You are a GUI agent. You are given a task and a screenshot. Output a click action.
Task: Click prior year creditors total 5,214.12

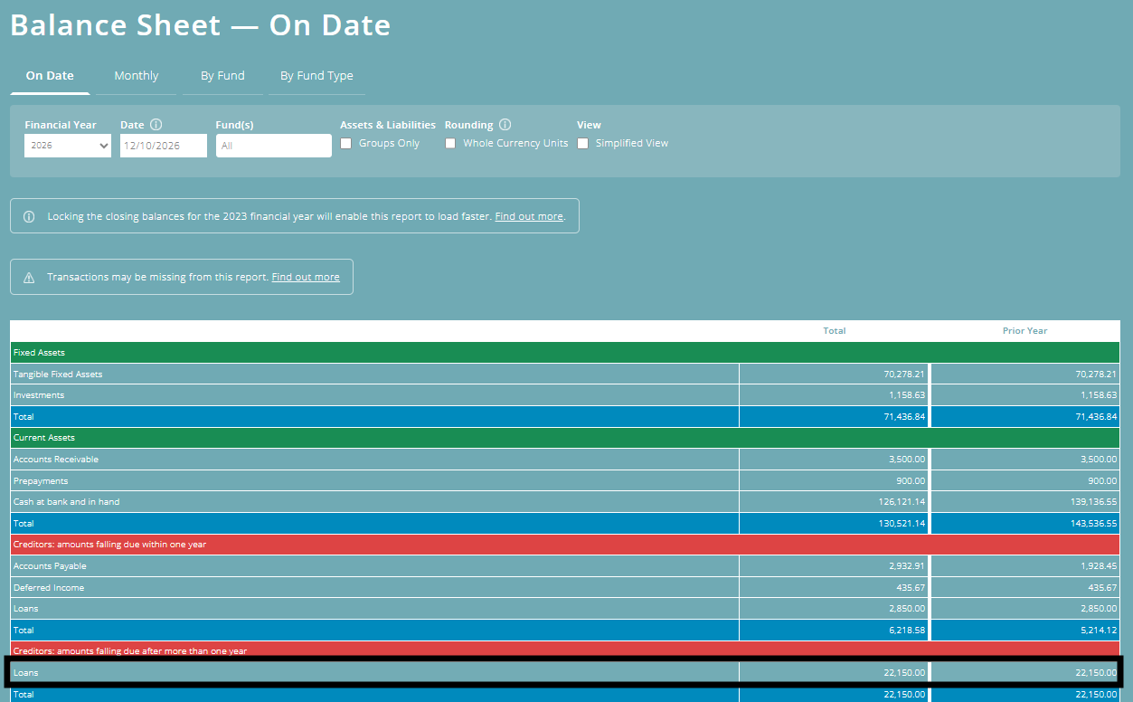pyautogui.click(x=1099, y=631)
